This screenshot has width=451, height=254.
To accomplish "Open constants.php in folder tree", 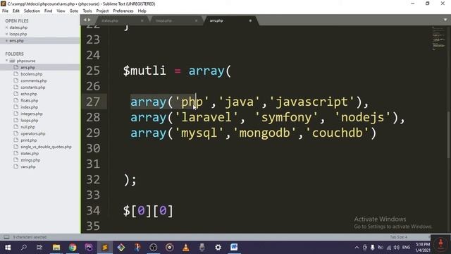I will click(x=33, y=87).
